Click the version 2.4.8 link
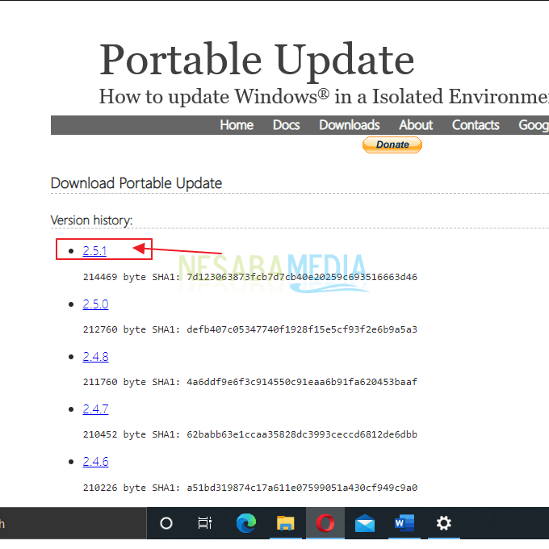This screenshot has width=549, height=549. pos(95,357)
